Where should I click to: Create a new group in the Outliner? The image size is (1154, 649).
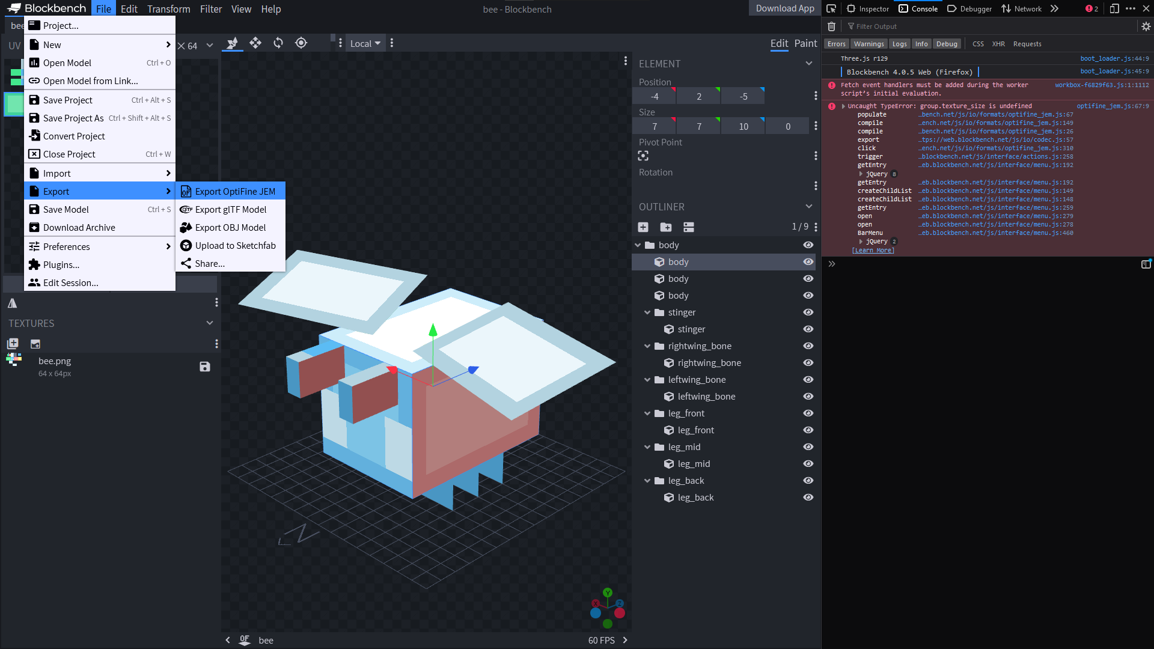665,227
